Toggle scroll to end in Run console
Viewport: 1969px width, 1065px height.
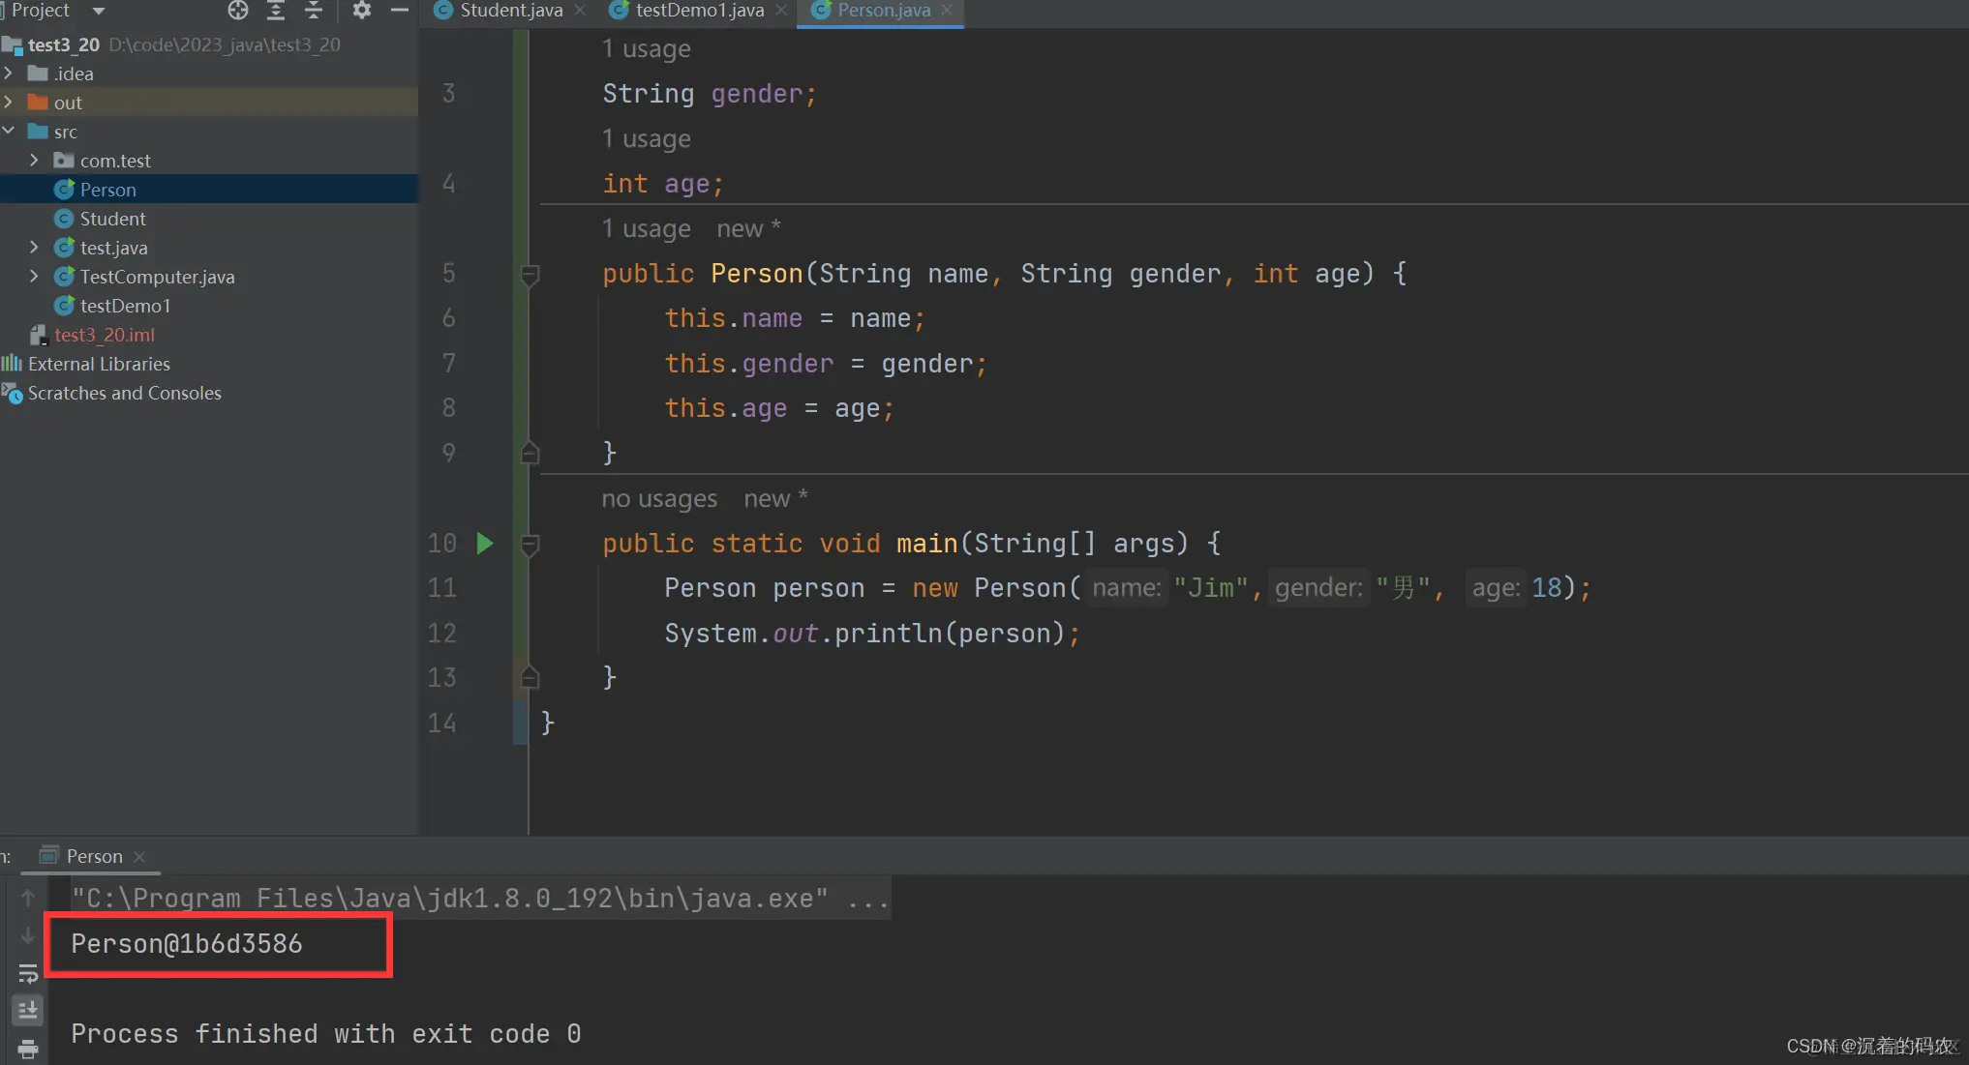[28, 1011]
